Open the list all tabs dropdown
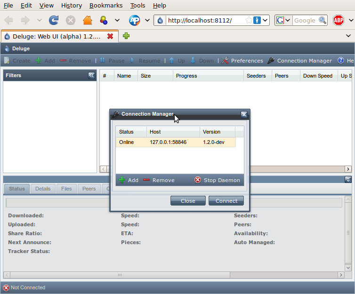 [348, 36]
